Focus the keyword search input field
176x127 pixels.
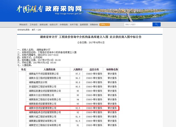138,24
